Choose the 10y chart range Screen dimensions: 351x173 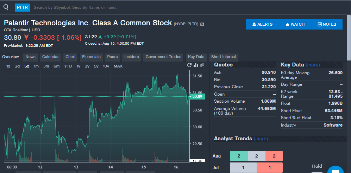[106, 66]
